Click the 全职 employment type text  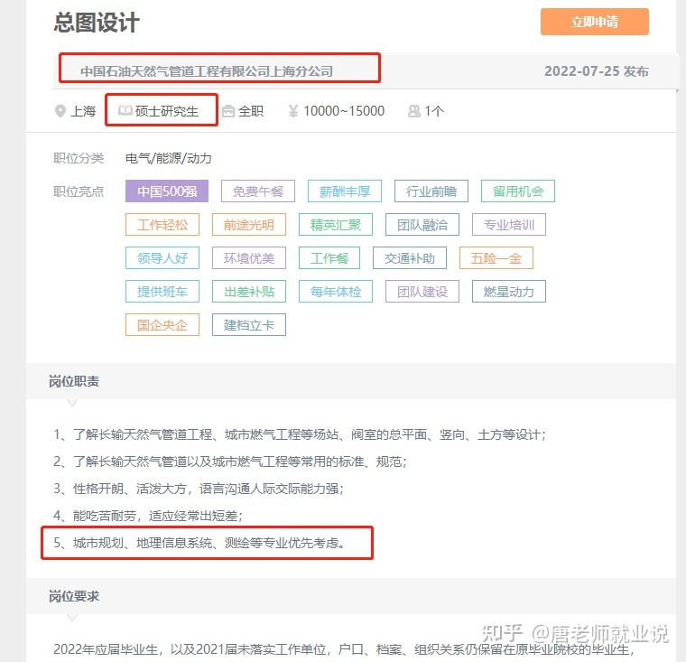[x=251, y=111]
